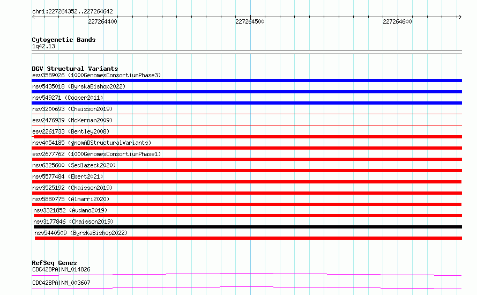Click the blue bar under nsv5435018
Viewport: 477px width, 295px height.
pyautogui.click(x=247, y=92)
